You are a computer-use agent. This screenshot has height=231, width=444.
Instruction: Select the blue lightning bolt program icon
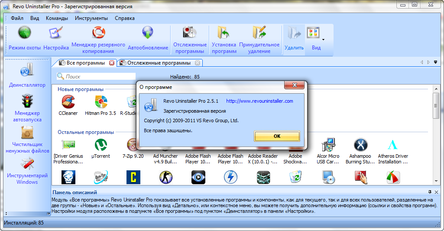(x=230, y=177)
